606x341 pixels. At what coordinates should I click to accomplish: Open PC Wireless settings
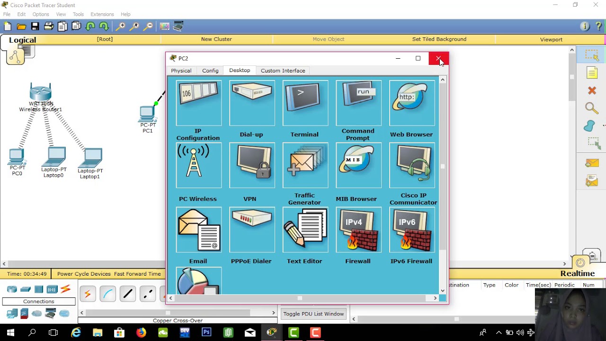pos(198,166)
